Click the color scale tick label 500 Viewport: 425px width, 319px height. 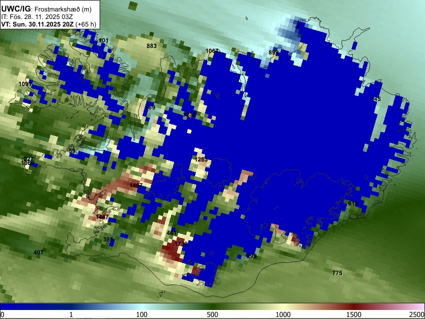[212, 314]
